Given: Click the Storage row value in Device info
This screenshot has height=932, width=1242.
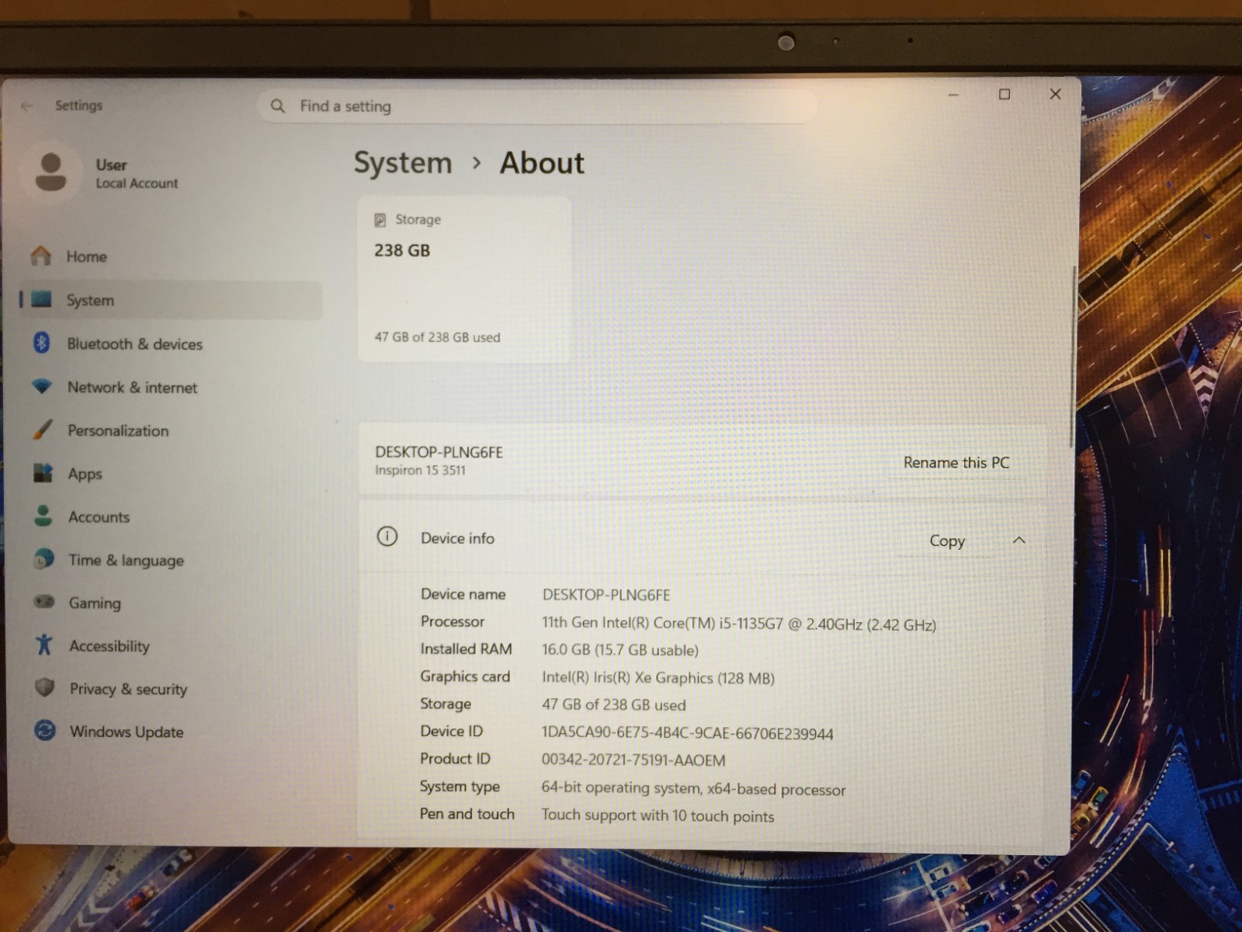Looking at the screenshot, I should (614, 704).
